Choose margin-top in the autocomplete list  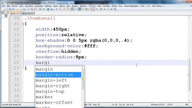(58, 91)
